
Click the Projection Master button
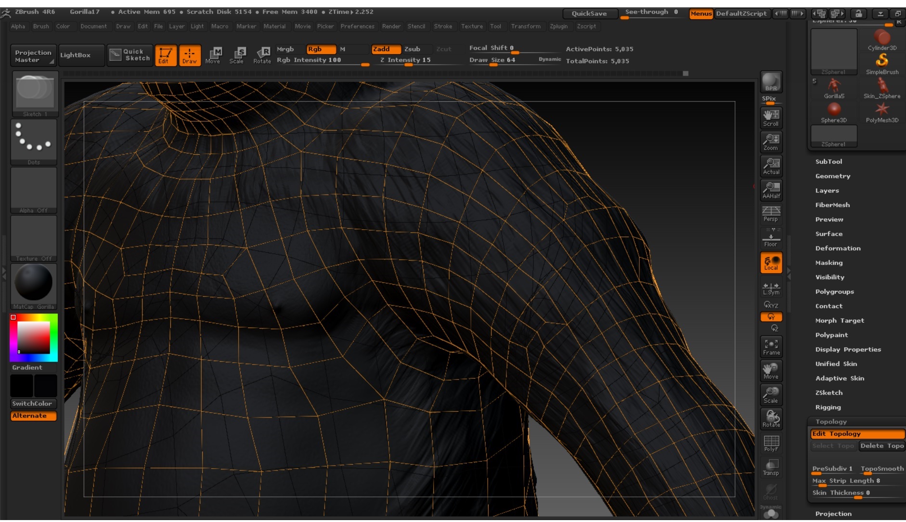click(x=33, y=55)
